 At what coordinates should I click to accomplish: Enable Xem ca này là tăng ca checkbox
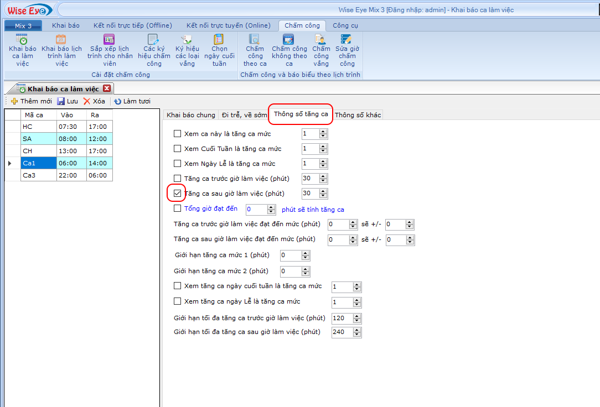[178, 134]
